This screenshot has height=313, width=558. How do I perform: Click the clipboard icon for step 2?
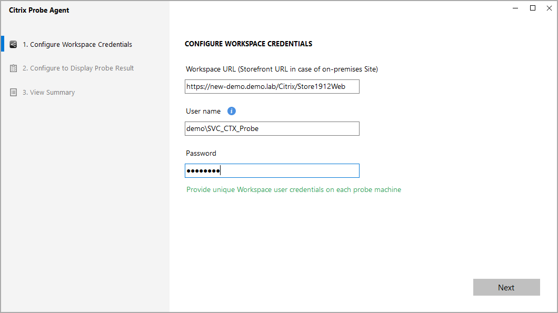(x=14, y=68)
